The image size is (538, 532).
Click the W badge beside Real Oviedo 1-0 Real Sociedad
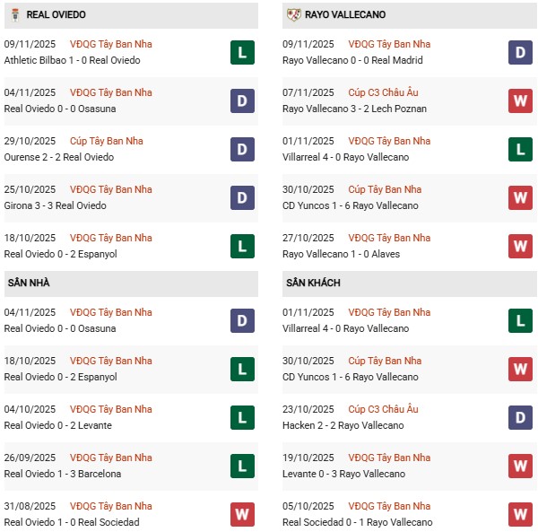pos(241,515)
